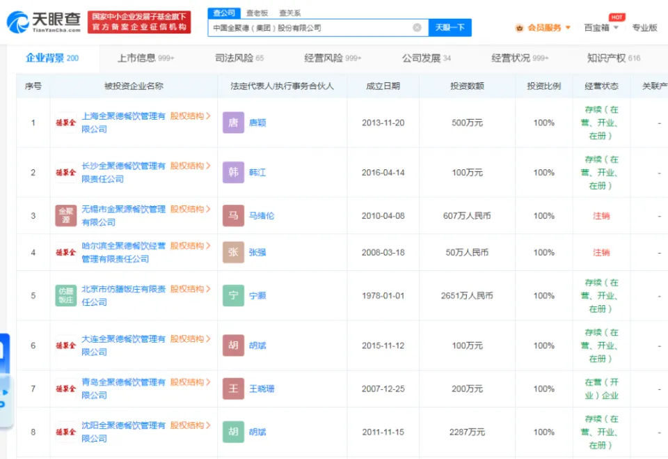Click the 专业版 link
The width and height of the screenshot is (668, 459).
pyautogui.click(x=644, y=28)
